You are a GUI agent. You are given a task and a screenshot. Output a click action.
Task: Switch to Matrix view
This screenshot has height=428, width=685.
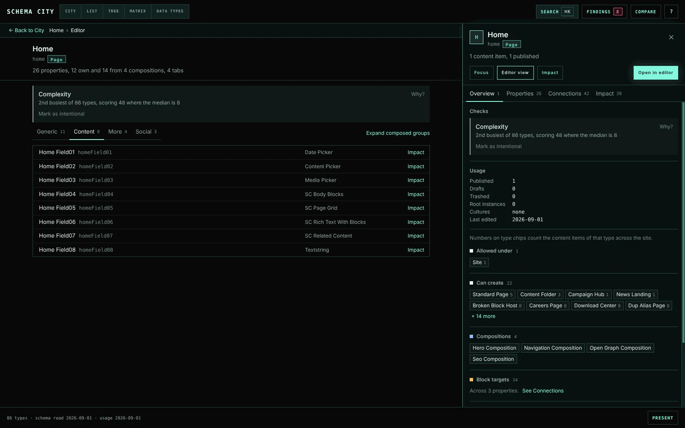(x=138, y=12)
